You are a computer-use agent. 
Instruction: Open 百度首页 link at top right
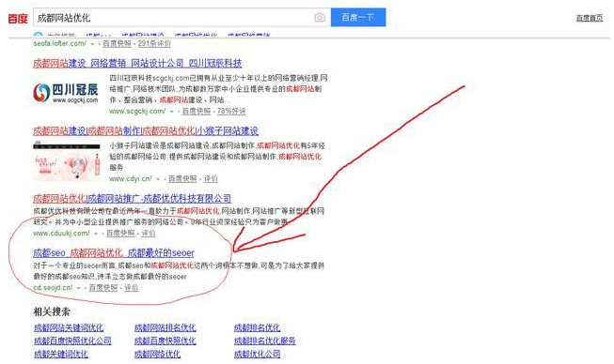[x=590, y=18]
